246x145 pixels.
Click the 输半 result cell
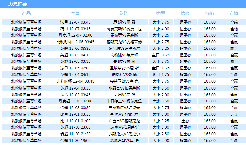[234, 48]
